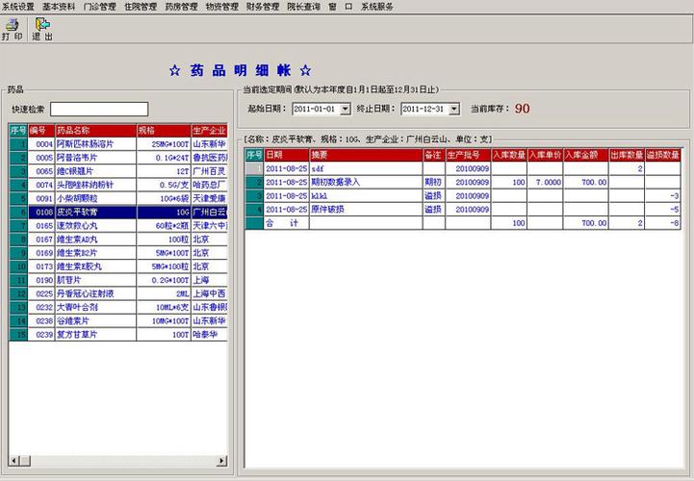This screenshot has width=694, height=481.
Task: Click the 入库单价 column header
Action: [x=545, y=155]
